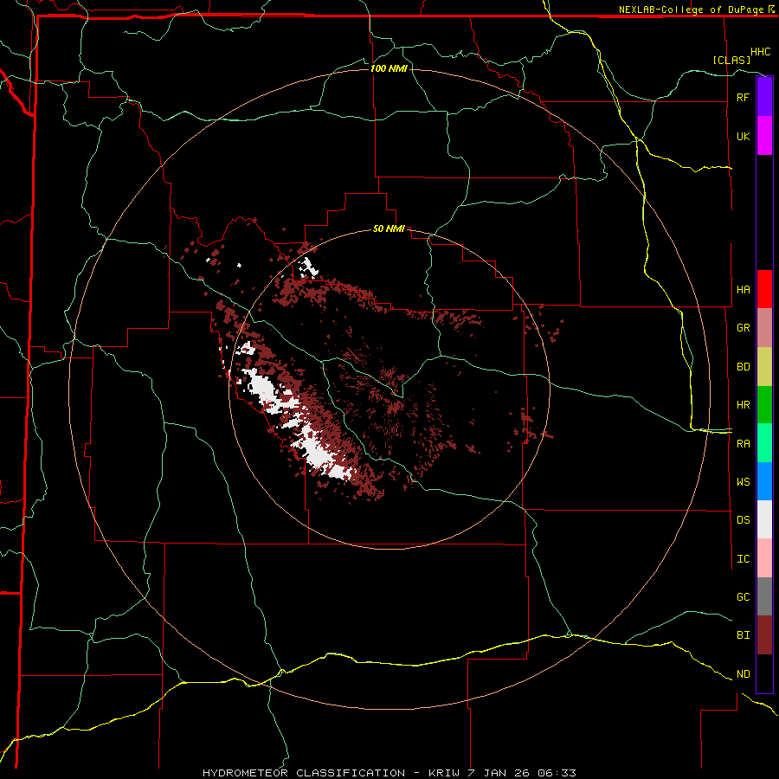Click the IC light pink legend swatch
779x779 pixels.
764,558
